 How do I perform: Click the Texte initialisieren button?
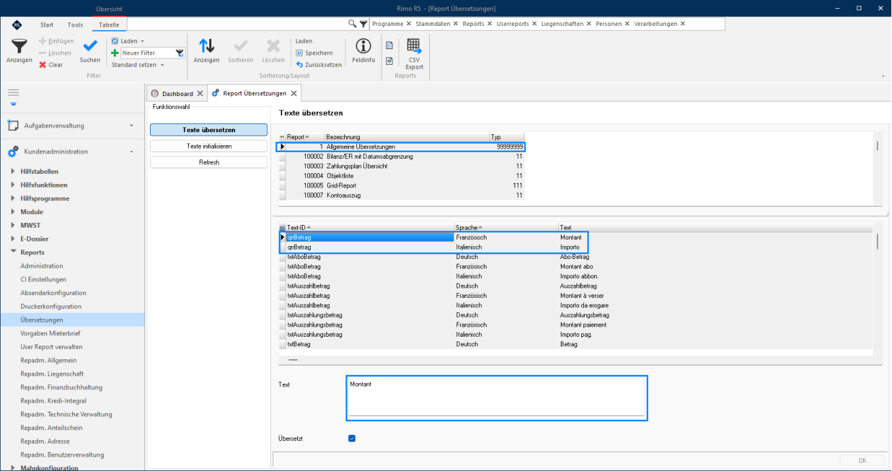coord(209,146)
